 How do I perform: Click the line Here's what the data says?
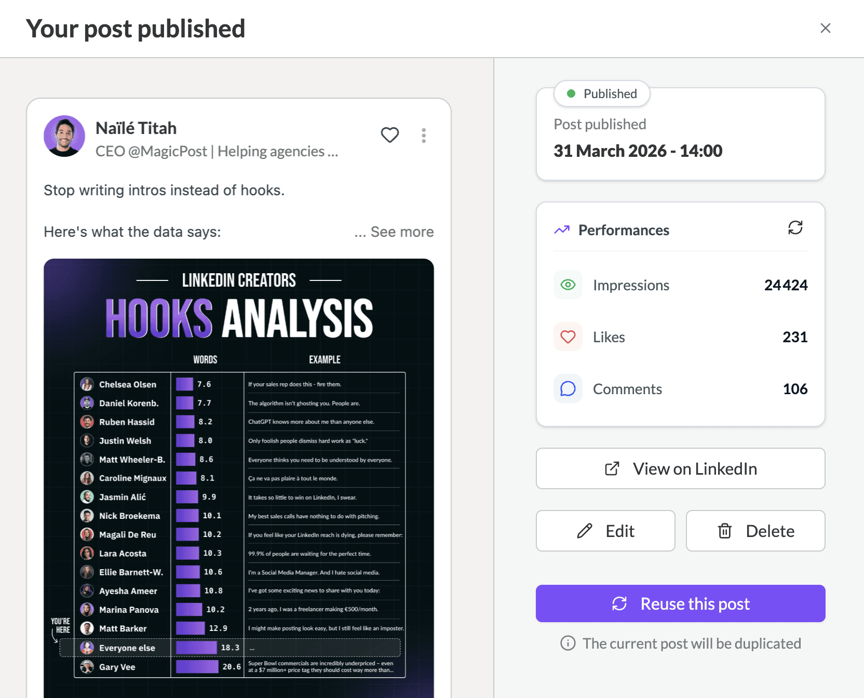click(132, 232)
